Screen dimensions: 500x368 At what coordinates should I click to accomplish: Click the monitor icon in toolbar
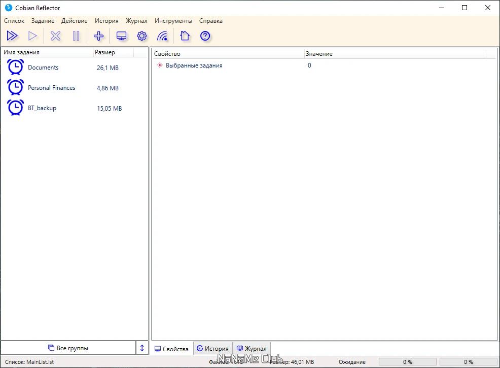pyautogui.click(x=122, y=36)
